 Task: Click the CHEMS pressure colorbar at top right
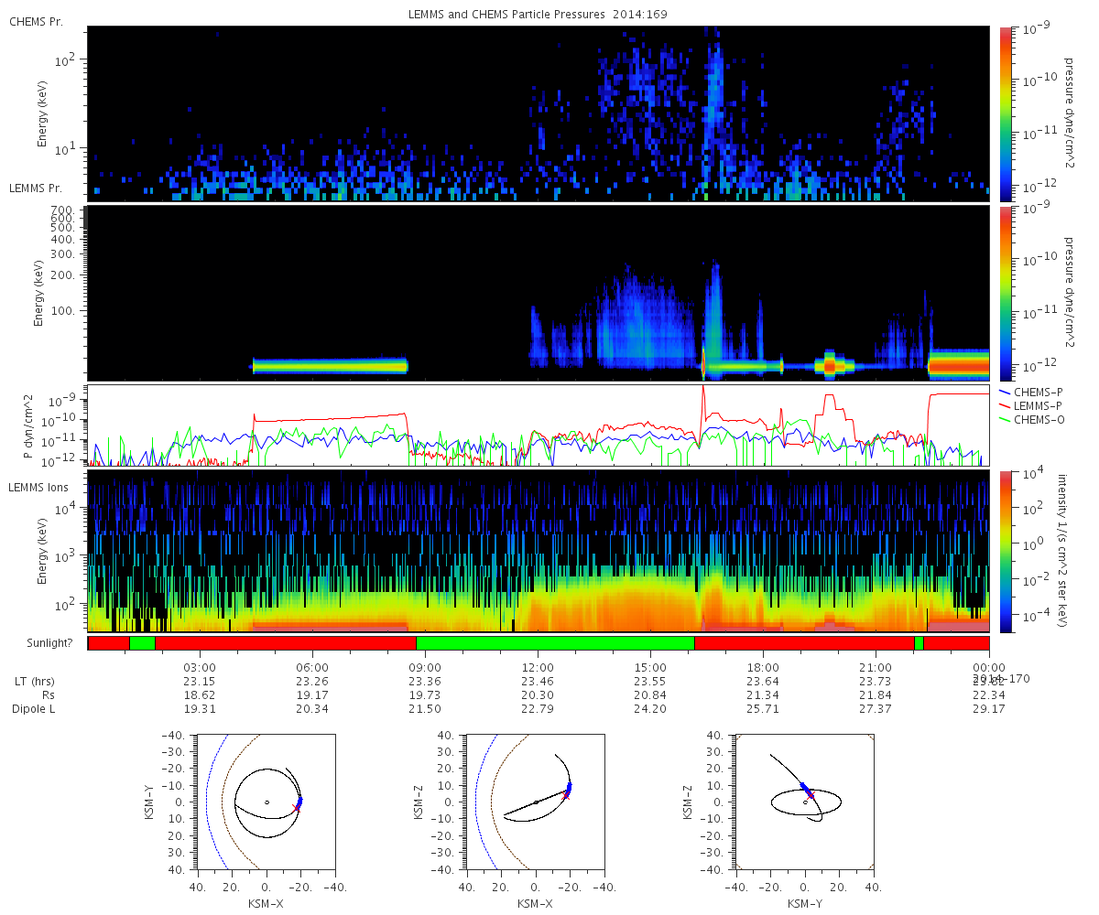1007,113
